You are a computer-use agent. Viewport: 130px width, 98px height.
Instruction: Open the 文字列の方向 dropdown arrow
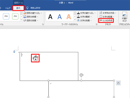coord(115,13)
